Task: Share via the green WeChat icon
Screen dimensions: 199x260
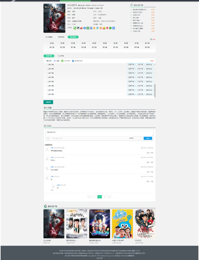Action: (75, 28)
